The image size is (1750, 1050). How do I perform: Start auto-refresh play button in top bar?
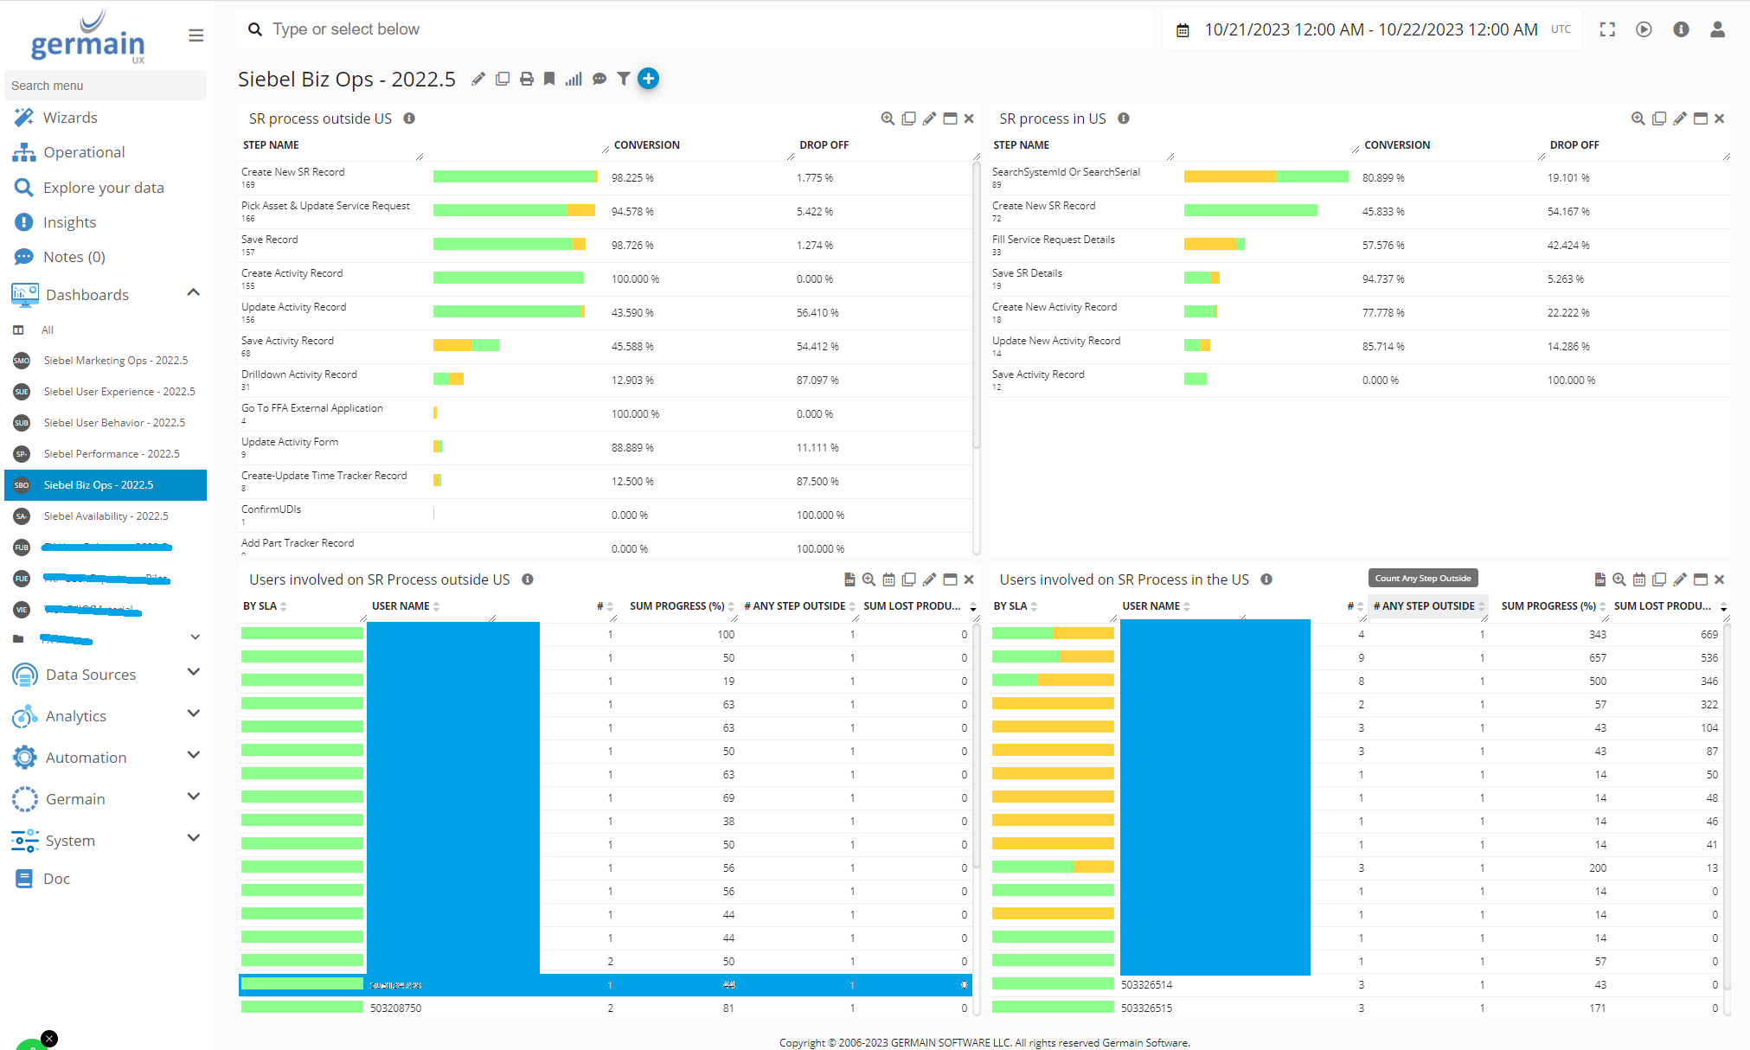(x=1644, y=29)
